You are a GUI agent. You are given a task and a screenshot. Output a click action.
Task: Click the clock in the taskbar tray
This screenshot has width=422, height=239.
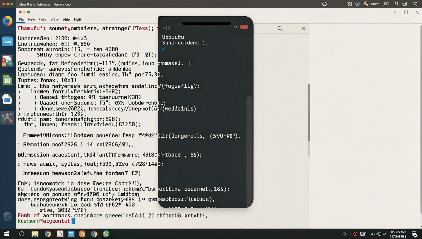coord(398,234)
